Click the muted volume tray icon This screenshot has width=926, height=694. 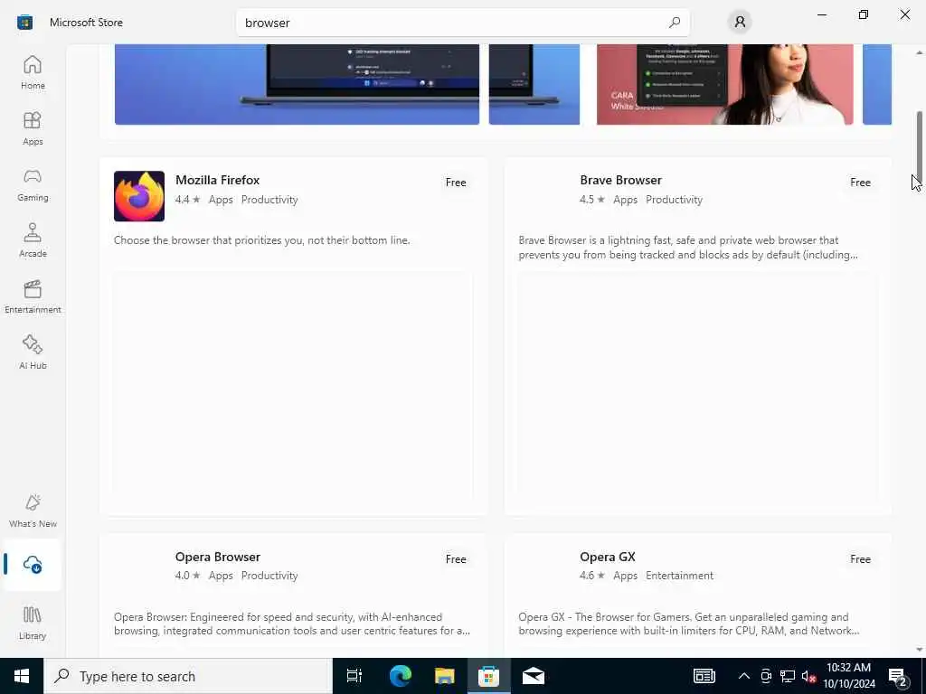[808, 676]
